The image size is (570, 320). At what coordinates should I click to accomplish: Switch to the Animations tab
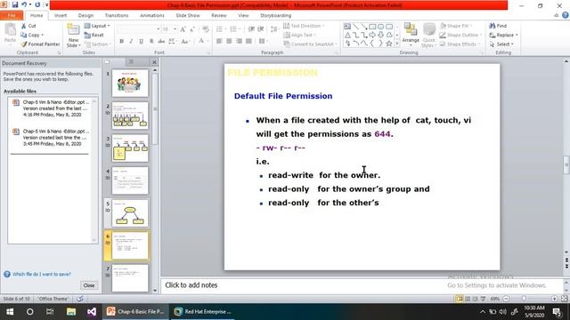tap(152, 16)
